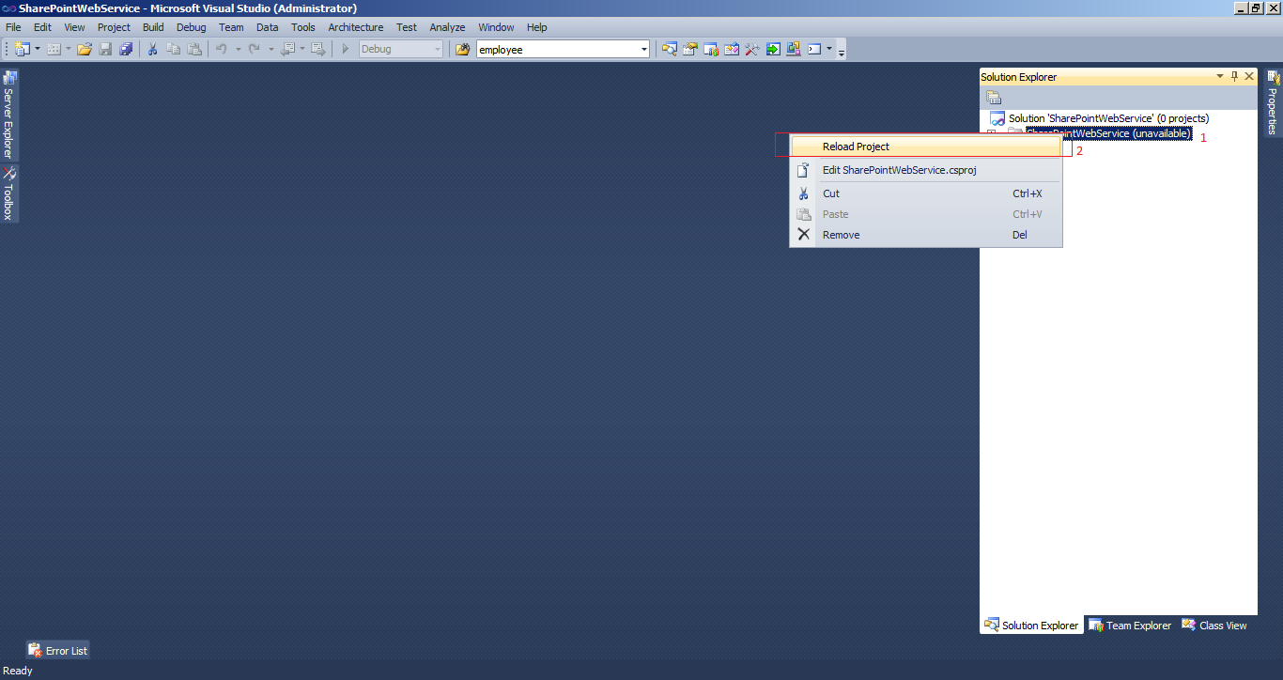Click the Save floppy disk icon
Viewport: 1283px width, 680px height.
[x=105, y=49]
